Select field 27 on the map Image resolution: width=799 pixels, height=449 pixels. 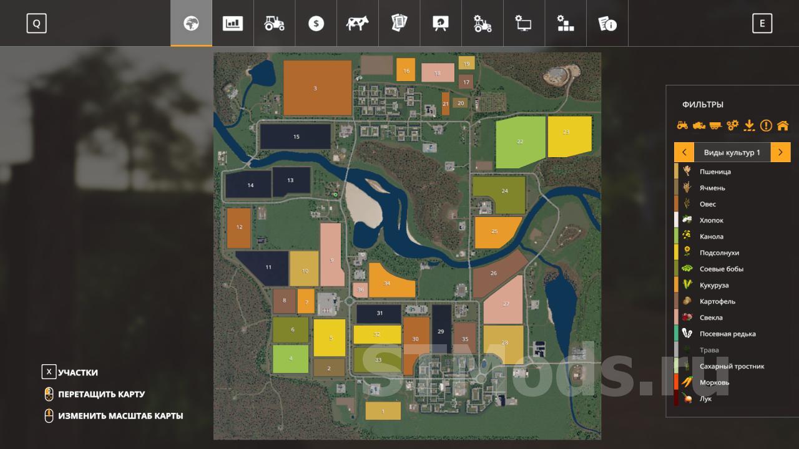click(504, 301)
